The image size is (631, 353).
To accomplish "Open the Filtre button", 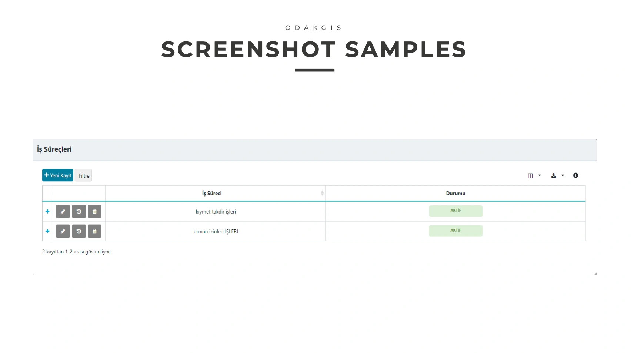I will [x=84, y=176].
